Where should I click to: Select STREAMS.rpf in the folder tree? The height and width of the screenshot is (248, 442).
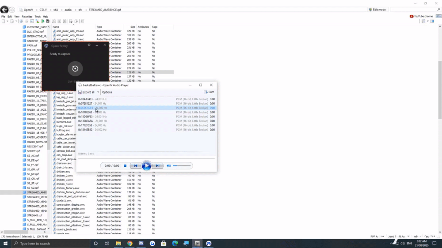34,215
